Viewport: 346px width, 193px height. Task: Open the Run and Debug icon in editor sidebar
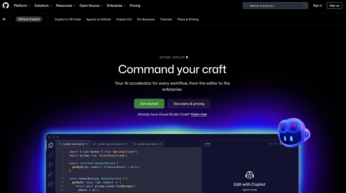pos(51,174)
